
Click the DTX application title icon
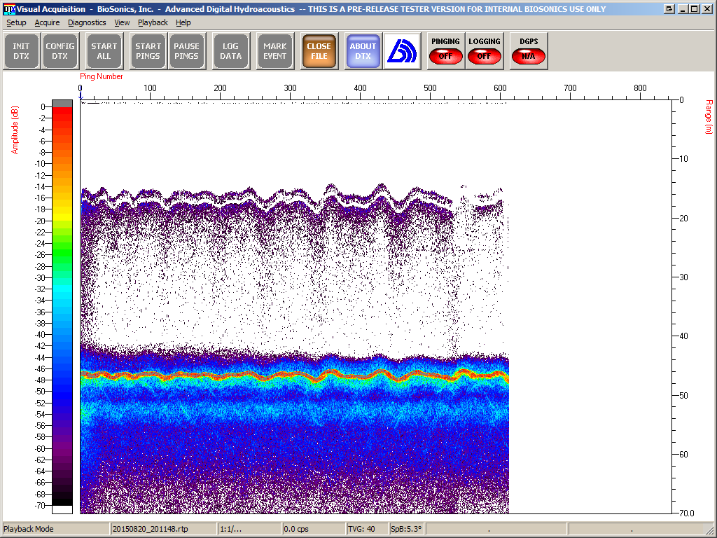point(9,8)
